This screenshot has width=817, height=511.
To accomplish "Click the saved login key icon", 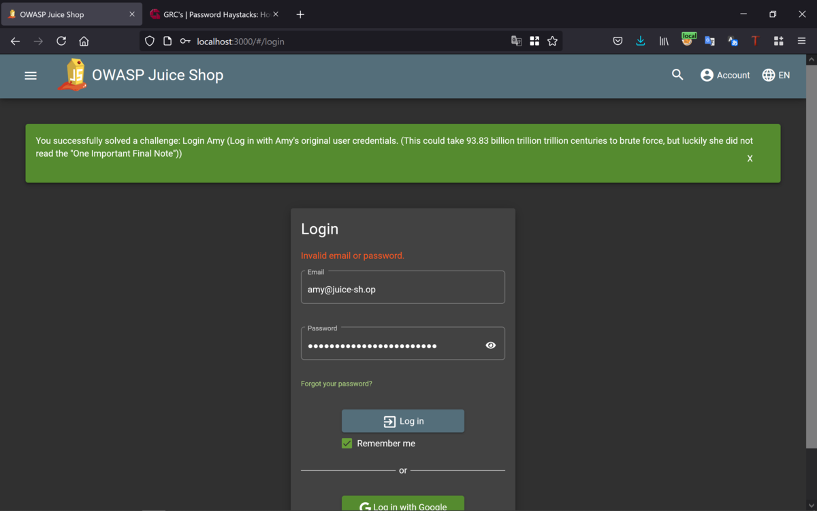I will pos(185,42).
